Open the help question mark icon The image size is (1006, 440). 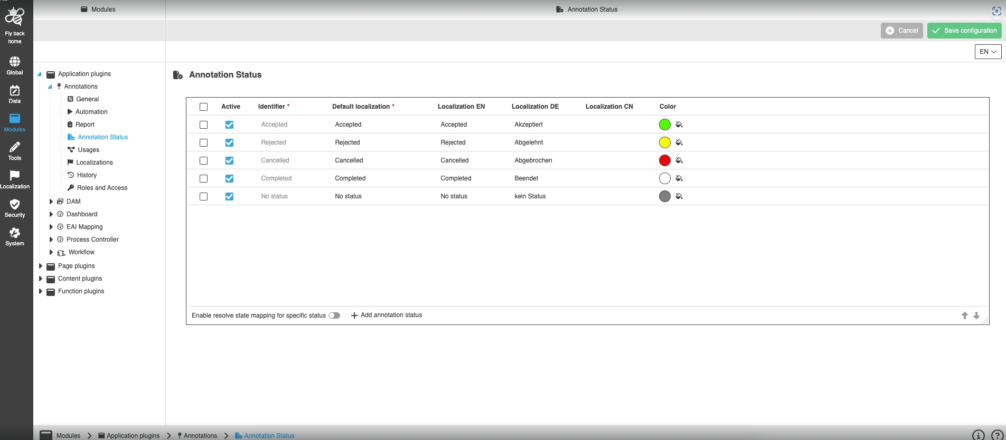click(997, 435)
